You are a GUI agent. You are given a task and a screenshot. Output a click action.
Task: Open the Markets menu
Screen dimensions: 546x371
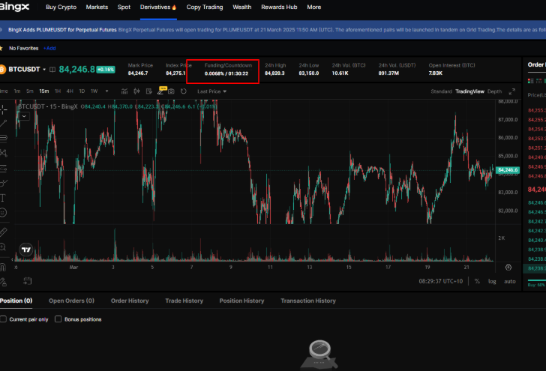[97, 7]
